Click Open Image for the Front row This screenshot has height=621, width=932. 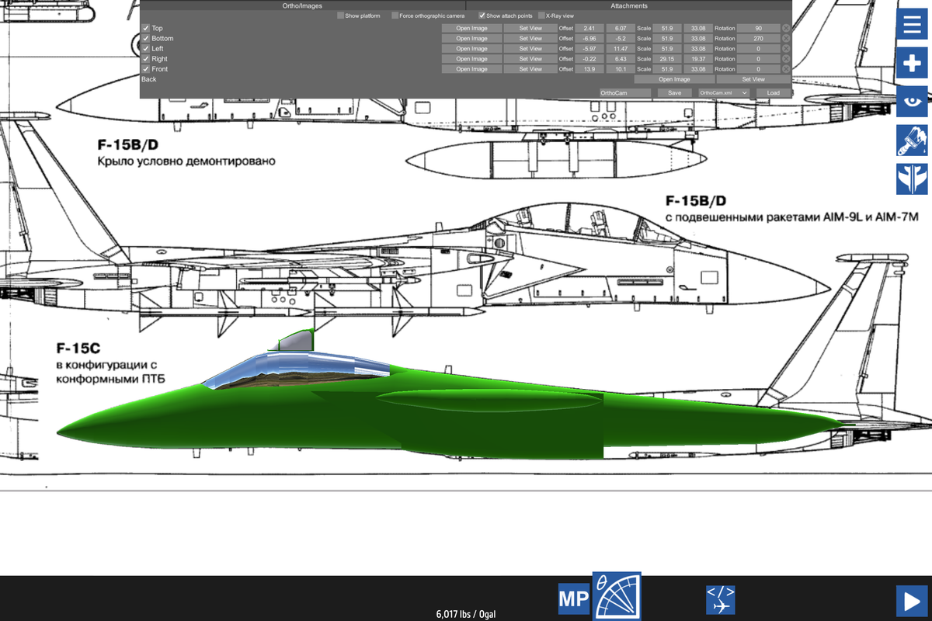[471, 68]
